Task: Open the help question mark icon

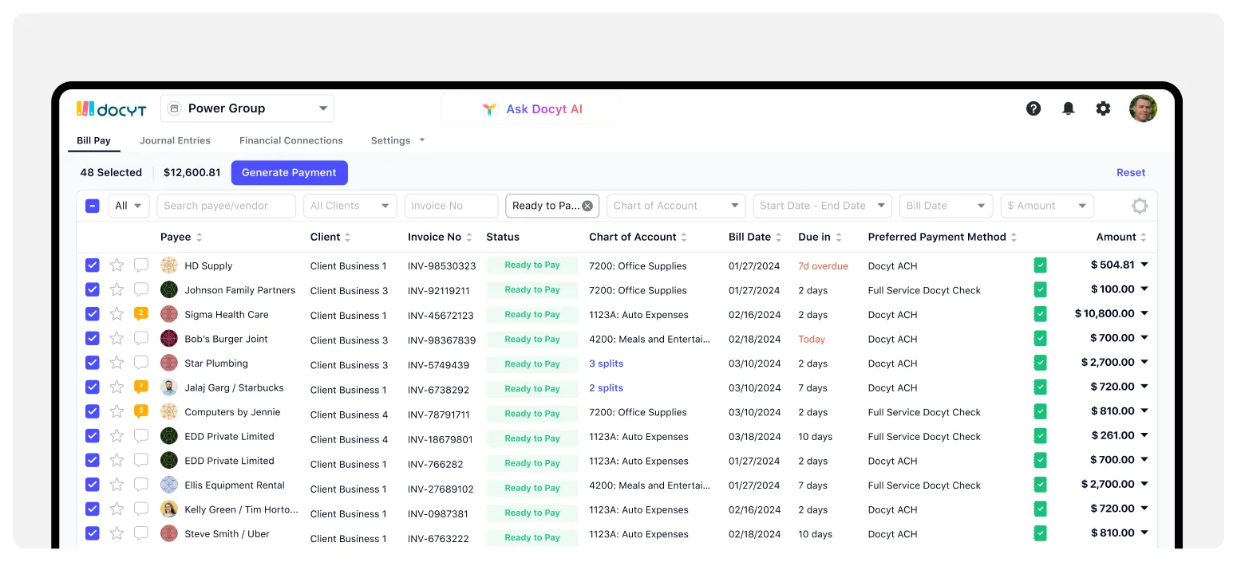Action: pyautogui.click(x=1033, y=108)
